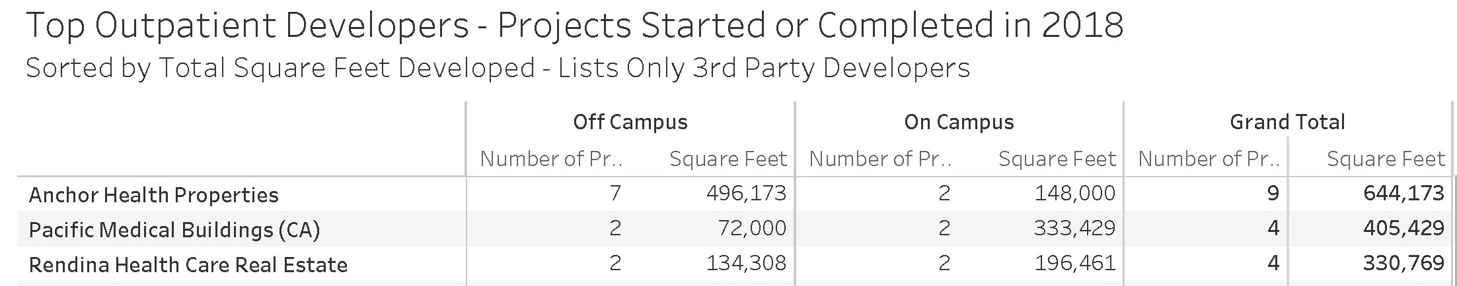The image size is (1457, 286).
Task: Click Off Campus Number of Pr.. header
Action: (551, 159)
